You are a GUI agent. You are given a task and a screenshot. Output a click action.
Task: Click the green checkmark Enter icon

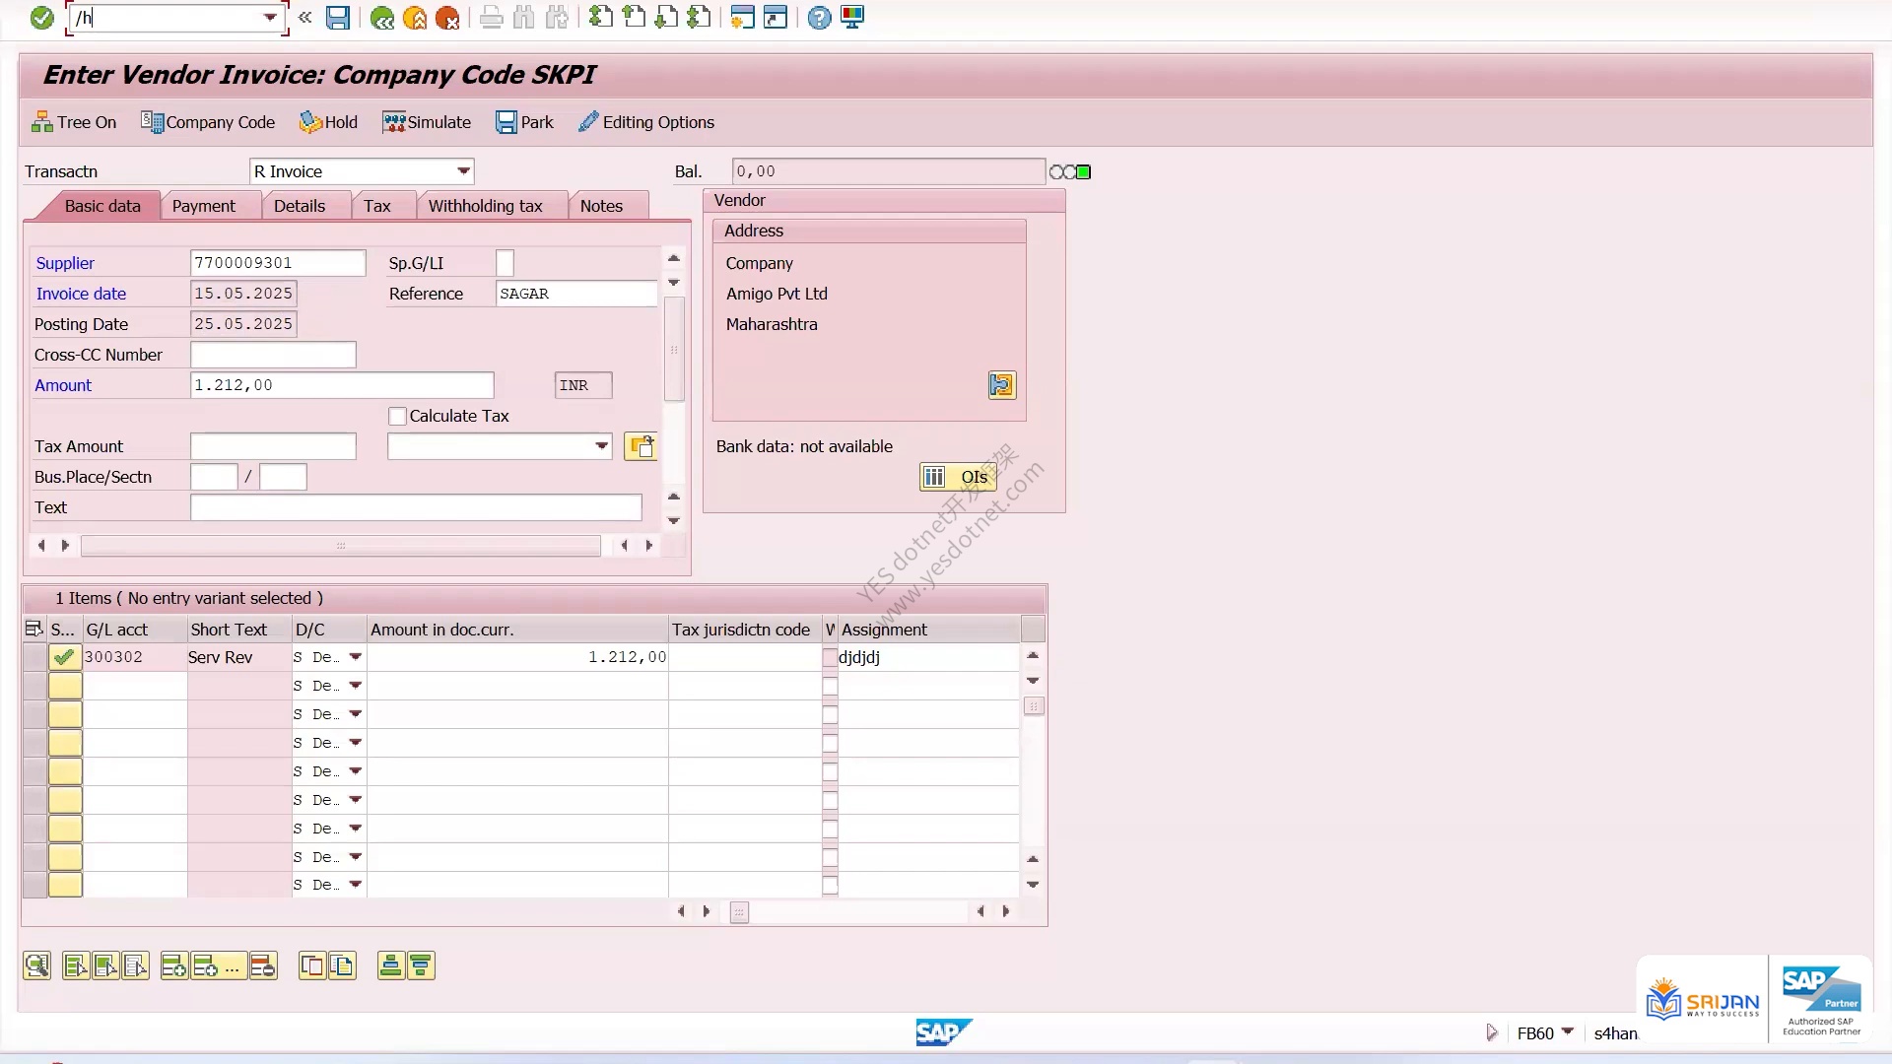coord(41,18)
